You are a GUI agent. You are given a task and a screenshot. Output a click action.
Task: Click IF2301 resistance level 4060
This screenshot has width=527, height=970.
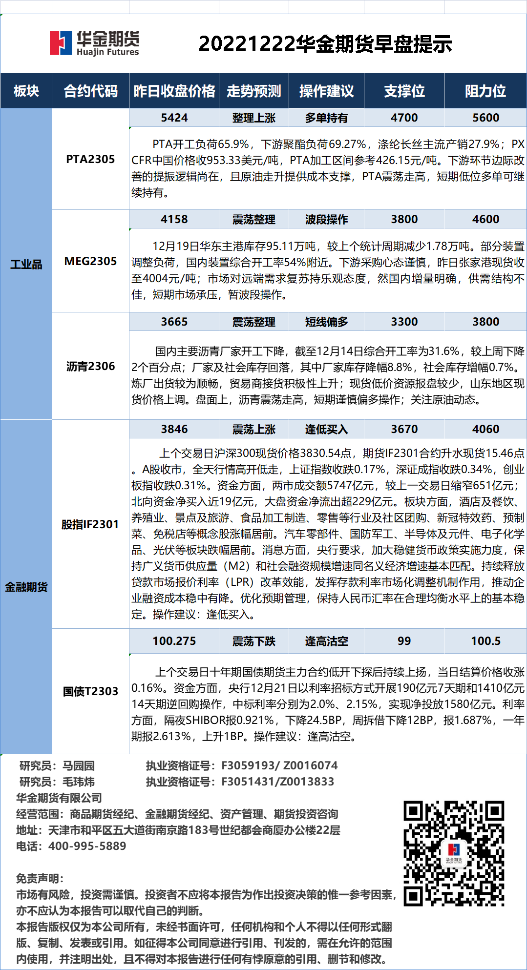[485, 429]
